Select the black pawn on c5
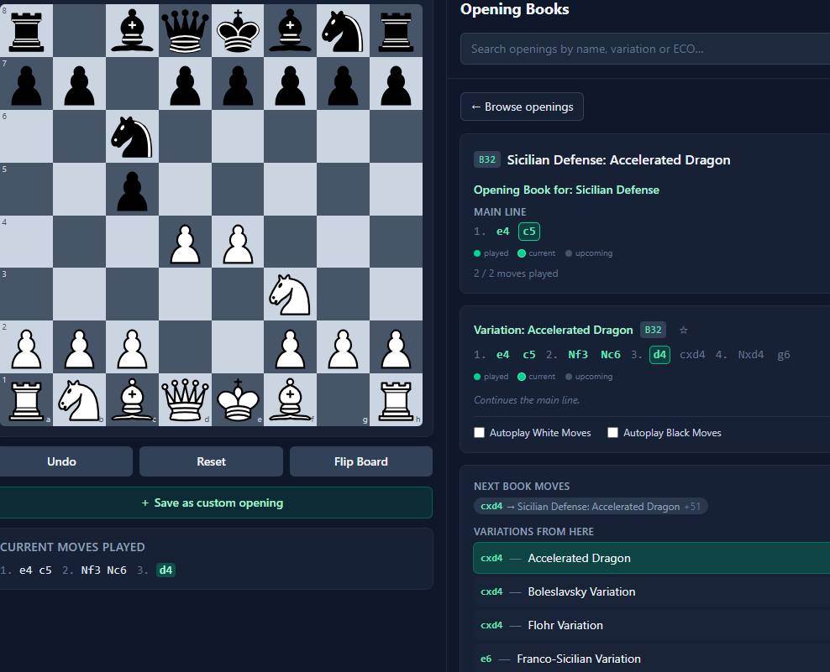The height and width of the screenshot is (672, 830). [x=132, y=190]
